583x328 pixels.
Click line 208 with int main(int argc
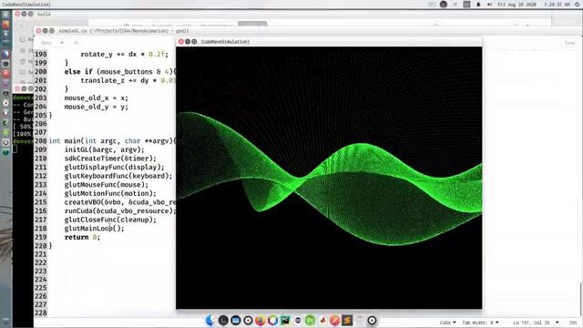112,141
